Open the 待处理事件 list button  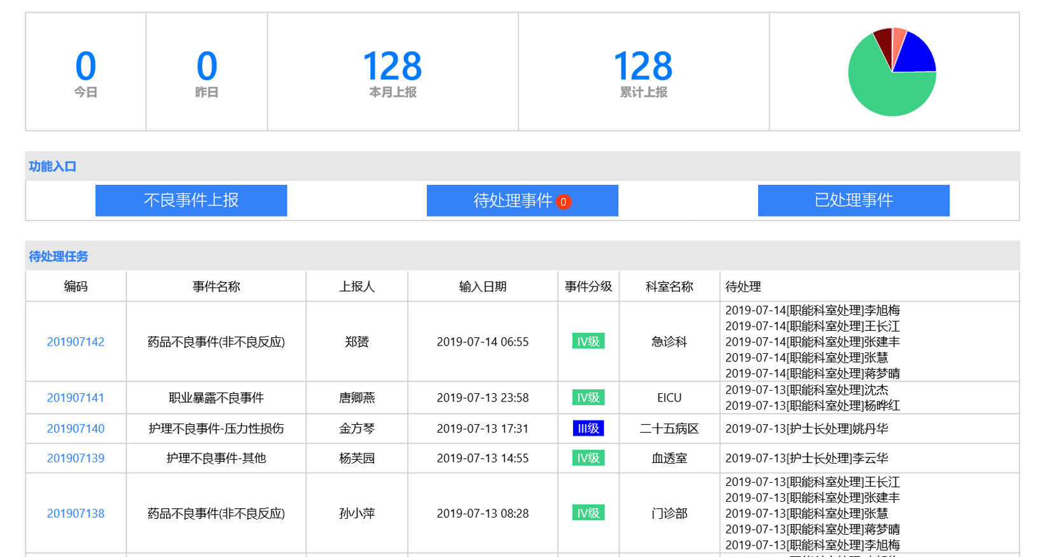512,201
